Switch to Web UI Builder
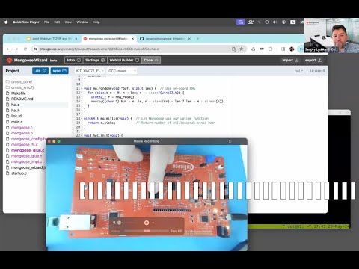This screenshot has height=269, width=359. [x=124, y=60]
